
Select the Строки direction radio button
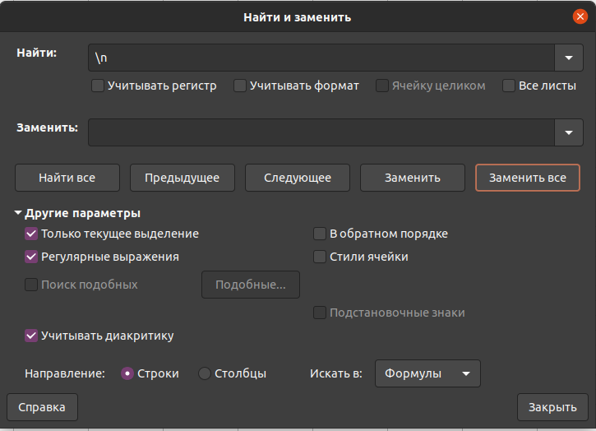click(x=127, y=373)
